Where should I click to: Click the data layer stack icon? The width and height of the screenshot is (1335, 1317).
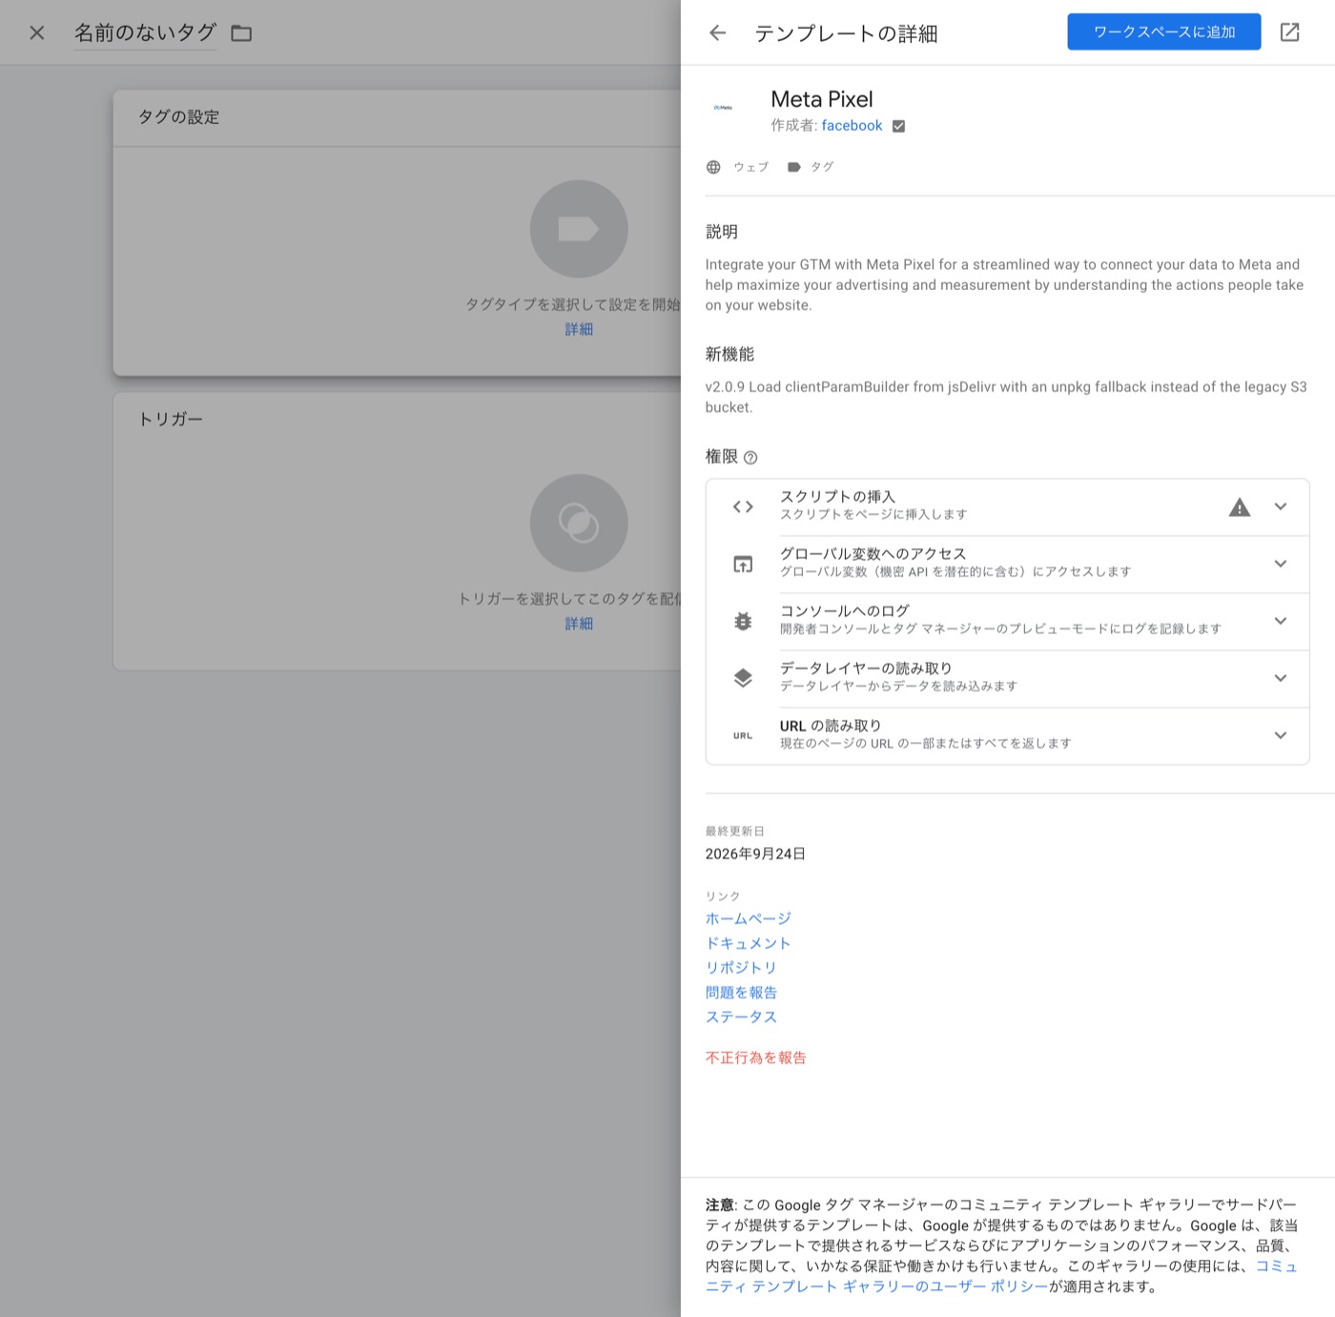(x=743, y=678)
